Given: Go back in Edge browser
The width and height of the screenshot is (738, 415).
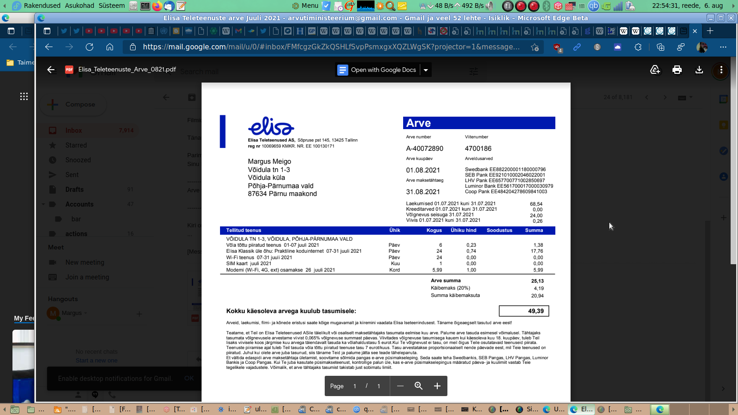Looking at the screenshot, I should 49,47.
